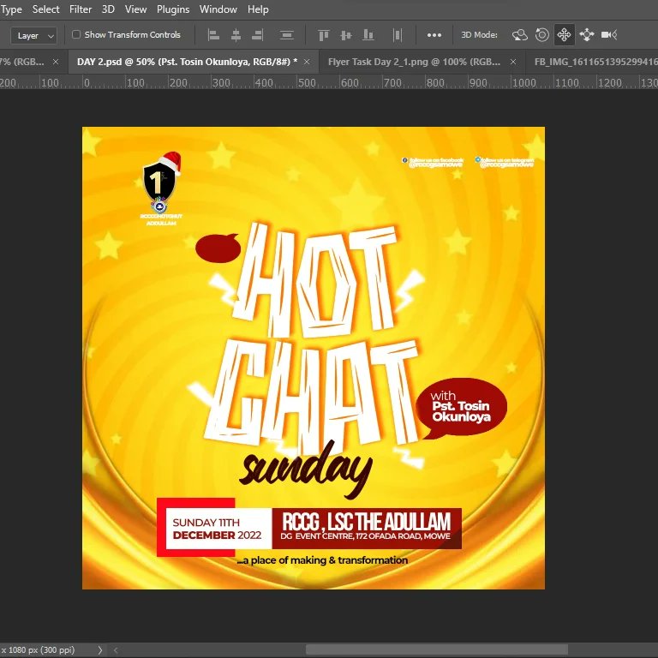Switch to Flyer Task Day 2_1.png tab

pyautogui.click(x=414, y=62)
